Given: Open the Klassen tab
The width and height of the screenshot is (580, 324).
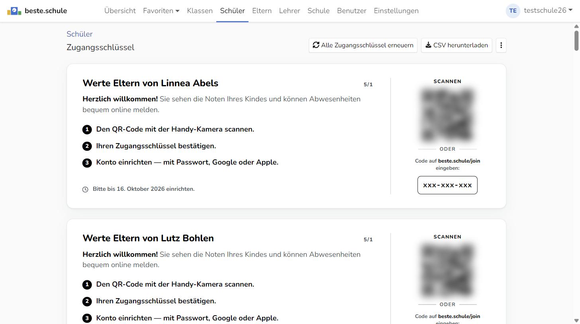Looking at the screenshot, I should (x=200, y=11).
